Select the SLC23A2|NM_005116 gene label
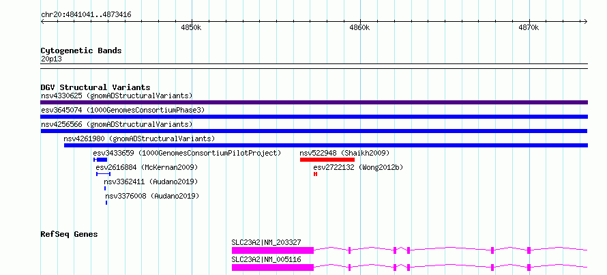This screenshot has width=607, height=275. [267, 259]
